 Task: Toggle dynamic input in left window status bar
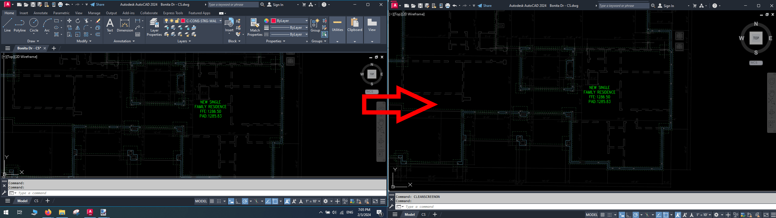click(x=231, y=201)
